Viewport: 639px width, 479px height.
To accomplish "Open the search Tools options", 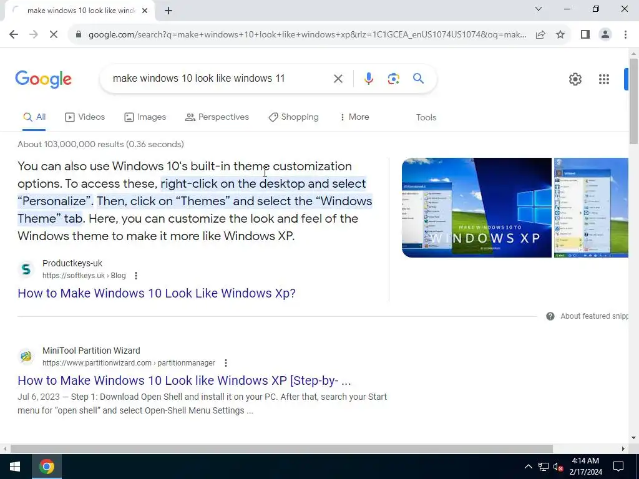I will (426, 117).
